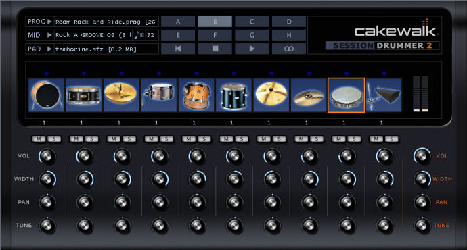Click the tamborine.sfz sample field
The width and height of the screenshot is (467, 250).
click(x=106, y=49)
